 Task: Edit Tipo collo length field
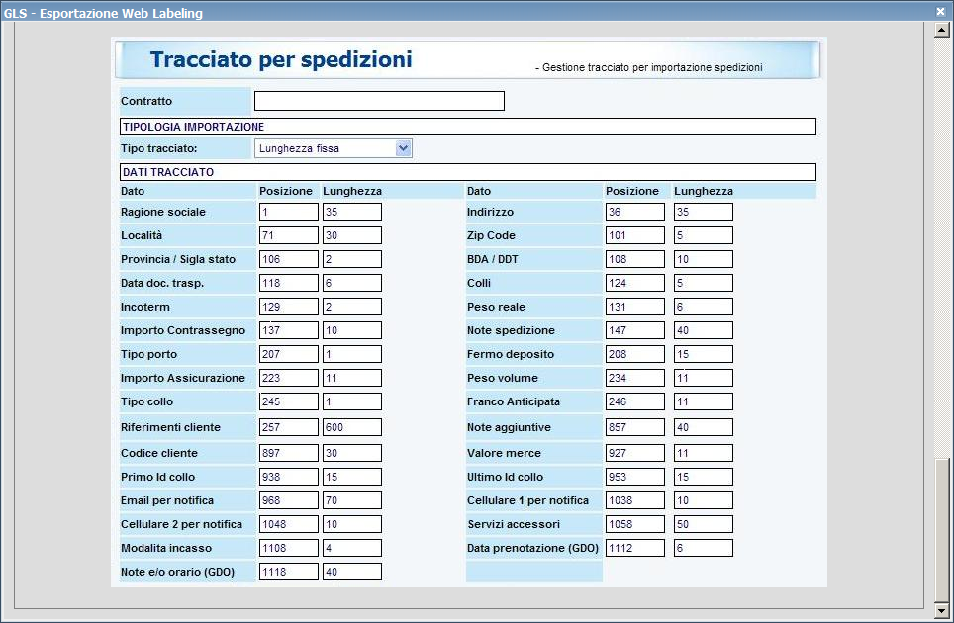[x=352, y=401]
